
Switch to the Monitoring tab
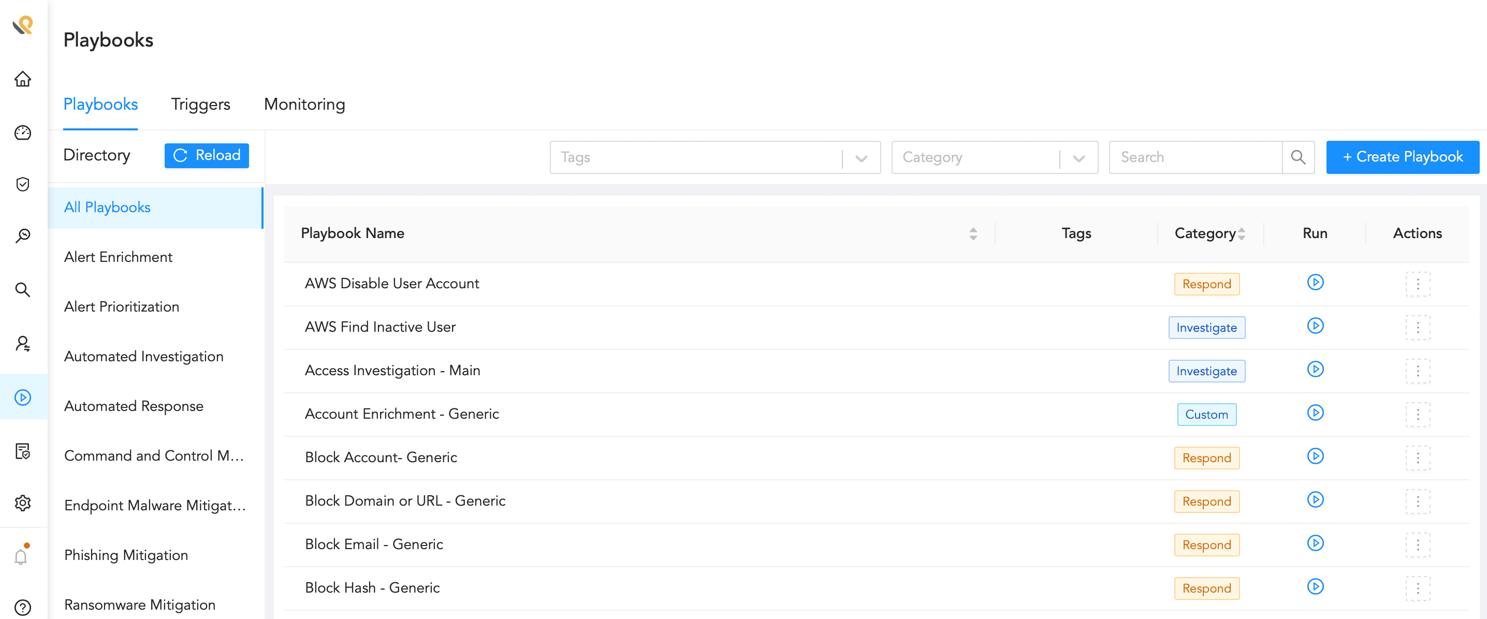[304, 105]
